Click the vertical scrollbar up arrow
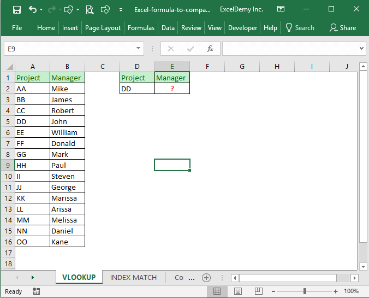The height and width of the screenshot is (298, 369). pos(363,67)
